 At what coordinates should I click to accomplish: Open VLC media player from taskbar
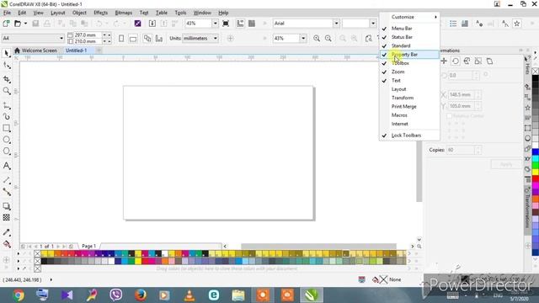189,295
